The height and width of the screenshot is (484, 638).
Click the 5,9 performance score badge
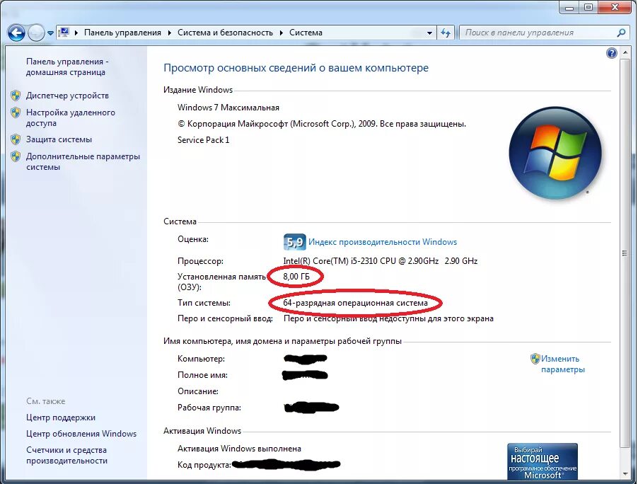click(294, 242)
